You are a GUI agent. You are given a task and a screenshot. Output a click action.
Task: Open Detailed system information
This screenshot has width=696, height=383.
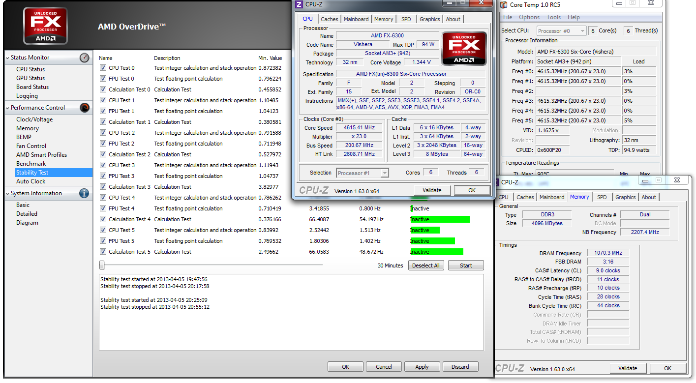pos(27,214)
